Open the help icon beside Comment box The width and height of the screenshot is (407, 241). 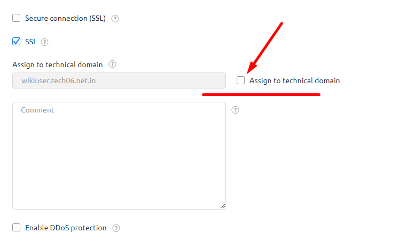(235, 110)
